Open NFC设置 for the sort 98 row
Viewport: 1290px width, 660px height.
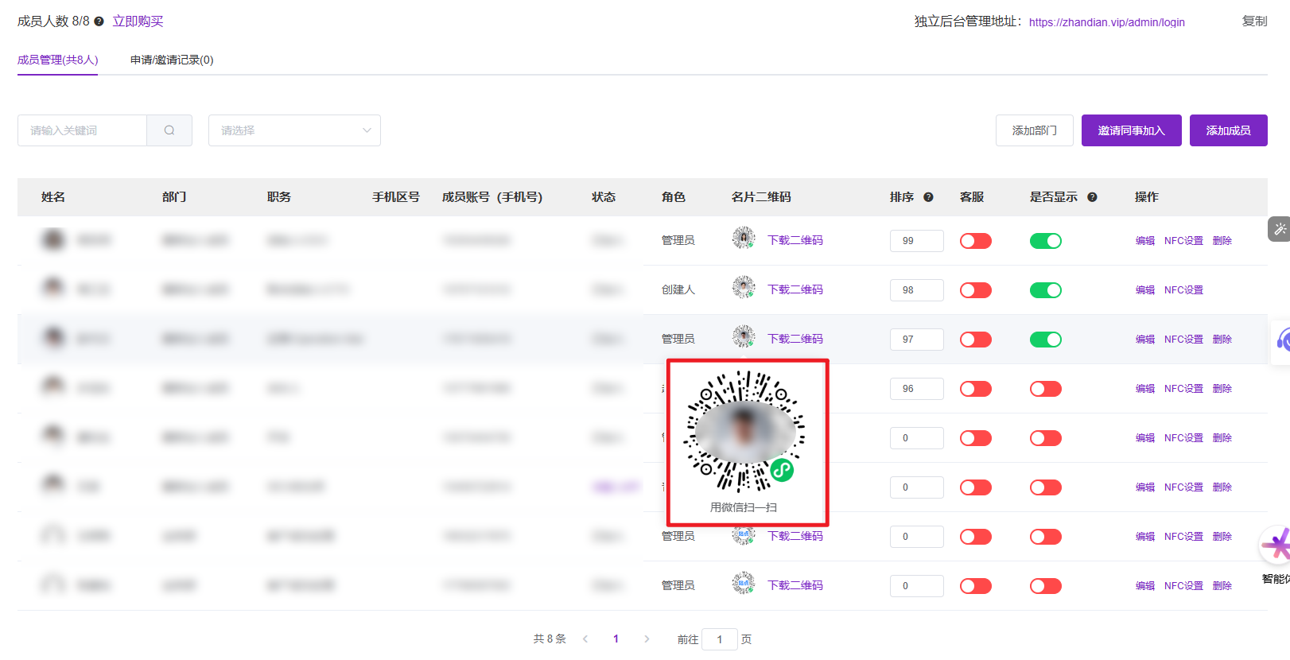pyautogui.click(x=1183, y=290)
